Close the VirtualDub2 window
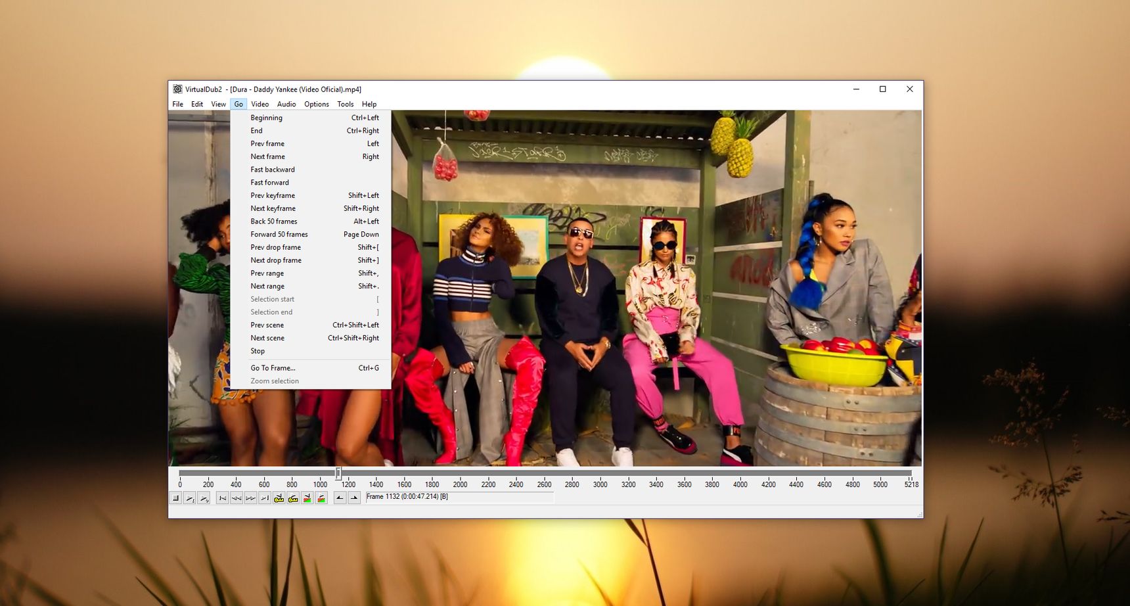Viewport: 1130px width, 606px height. [910, 89]
